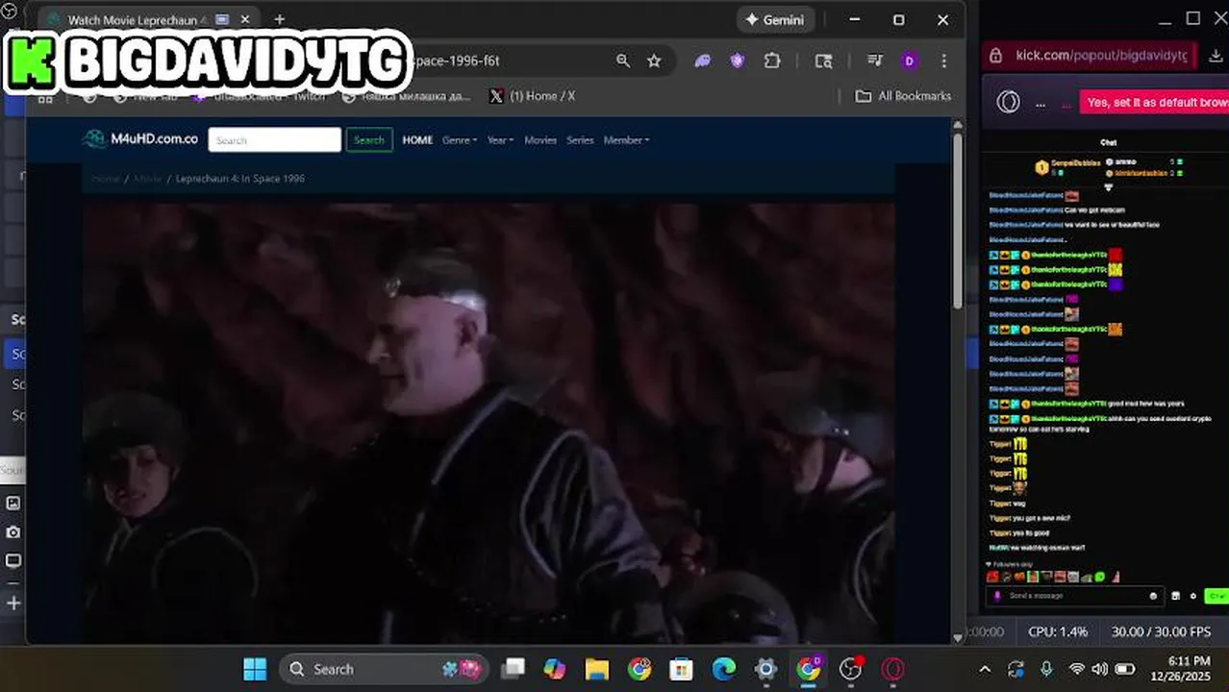The width and height of the screenshot is (1229, 692).
Task: Click the image icon in left sidebar
Action: tap(13, 503)
